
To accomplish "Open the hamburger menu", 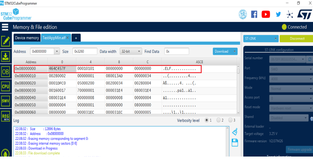I will [5, 27].
